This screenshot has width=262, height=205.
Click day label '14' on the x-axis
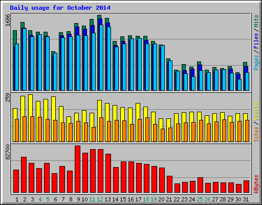115,199
